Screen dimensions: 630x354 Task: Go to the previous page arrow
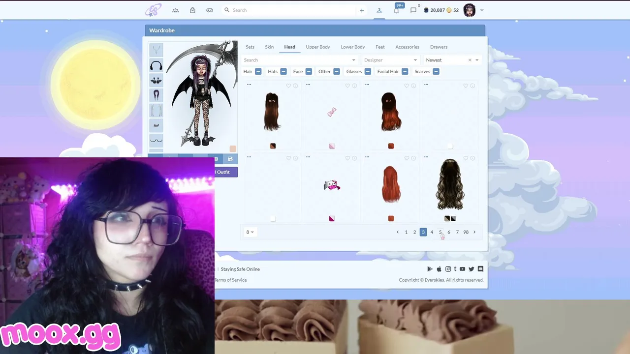tap(398, 232)
